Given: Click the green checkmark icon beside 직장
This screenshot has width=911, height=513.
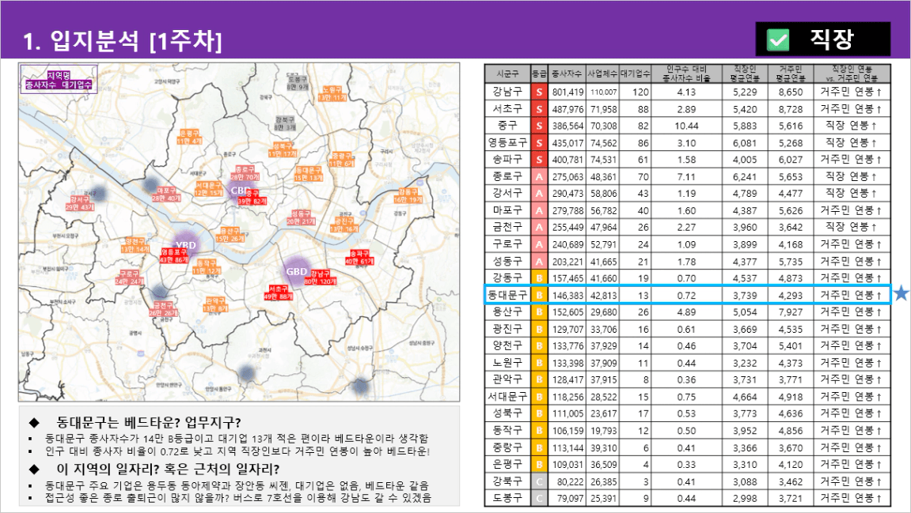Looking at the screenshot, I should (x=779, y=40).
